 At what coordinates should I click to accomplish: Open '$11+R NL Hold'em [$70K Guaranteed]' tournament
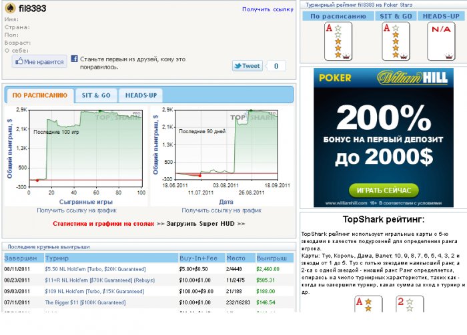coord(100,280)
